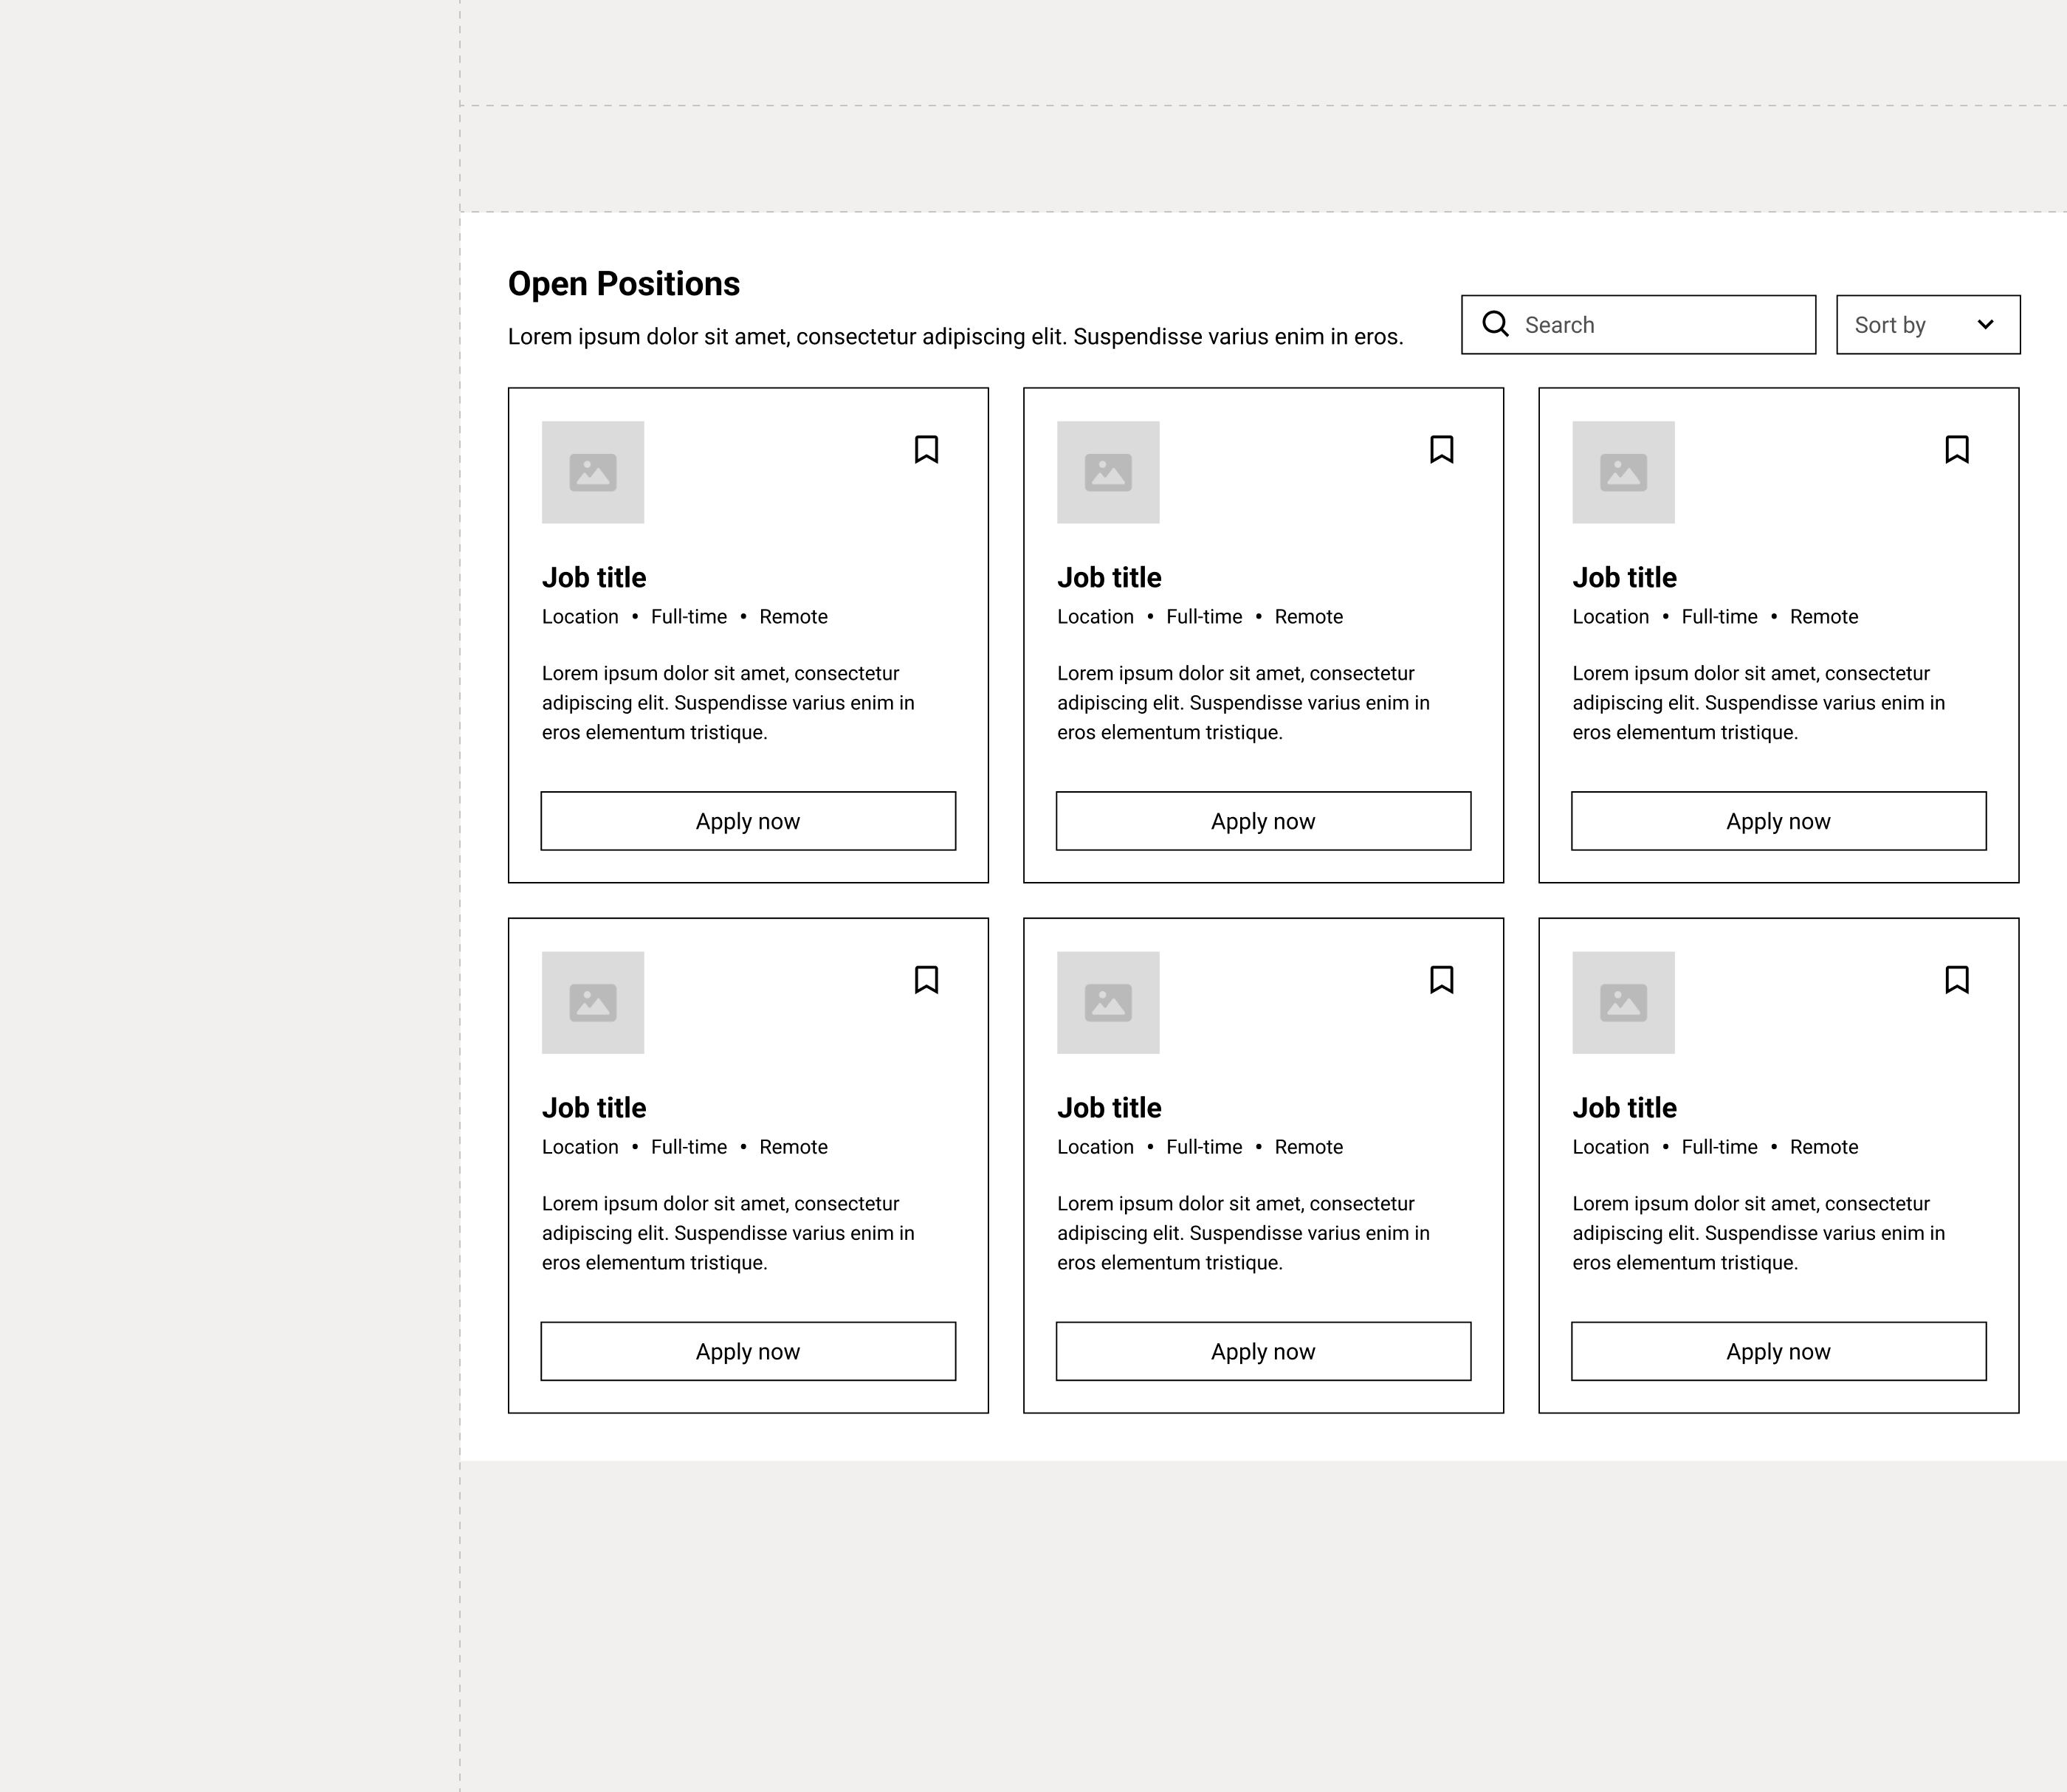
Task: Open company image of bottom-middle job card
Action: pos(1108,1002)
